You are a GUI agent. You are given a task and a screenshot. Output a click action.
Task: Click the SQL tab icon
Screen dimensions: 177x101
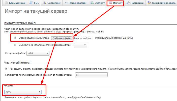pos(31,3)
